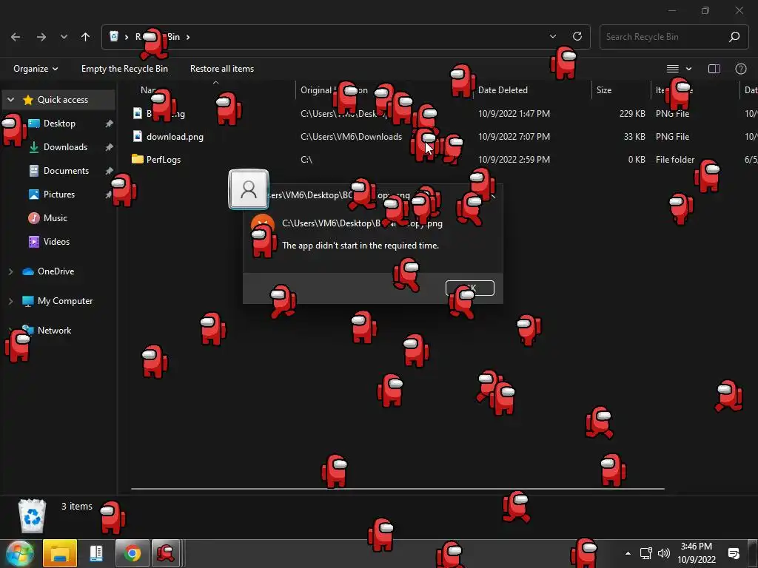Open recent locations dropdown arrow

[x=64, y=37]
